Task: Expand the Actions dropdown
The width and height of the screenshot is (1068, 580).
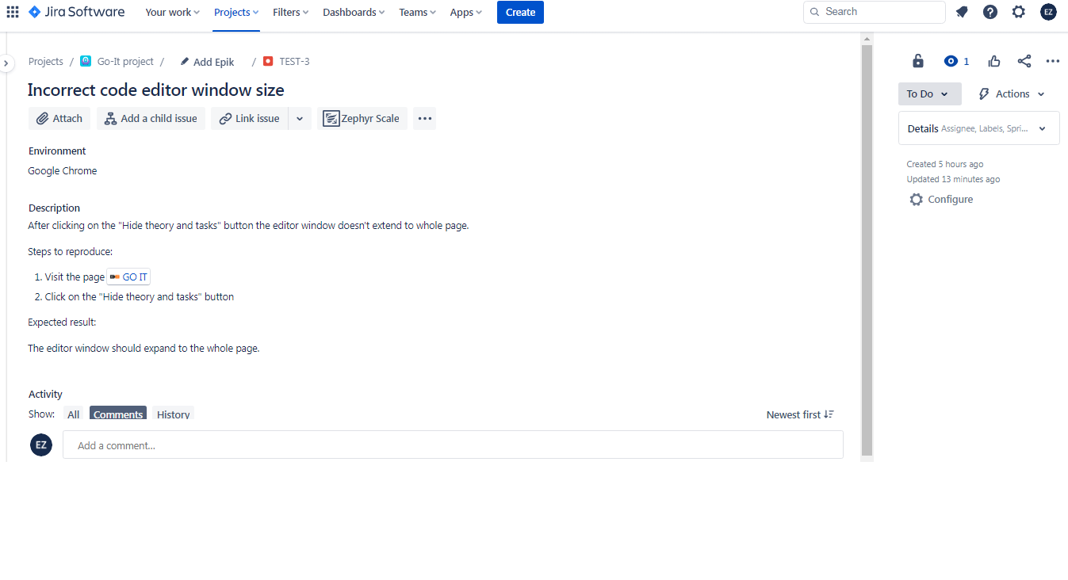Action: [x=1010, y=93]
